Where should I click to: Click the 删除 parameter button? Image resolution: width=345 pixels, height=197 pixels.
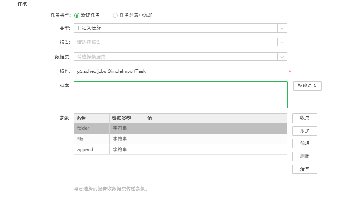point(305,156)
